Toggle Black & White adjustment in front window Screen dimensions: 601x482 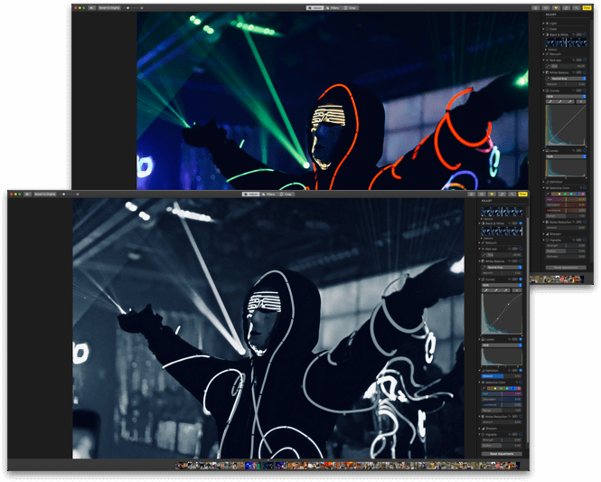point(521,223)
